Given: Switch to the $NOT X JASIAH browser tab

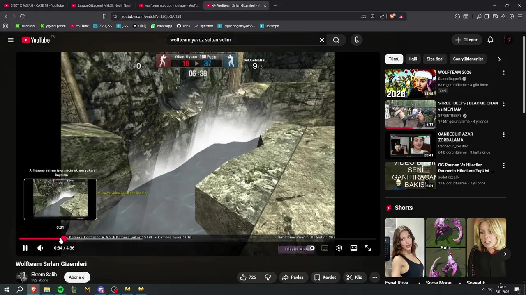Looking at the screenshot, I should 34,5.
